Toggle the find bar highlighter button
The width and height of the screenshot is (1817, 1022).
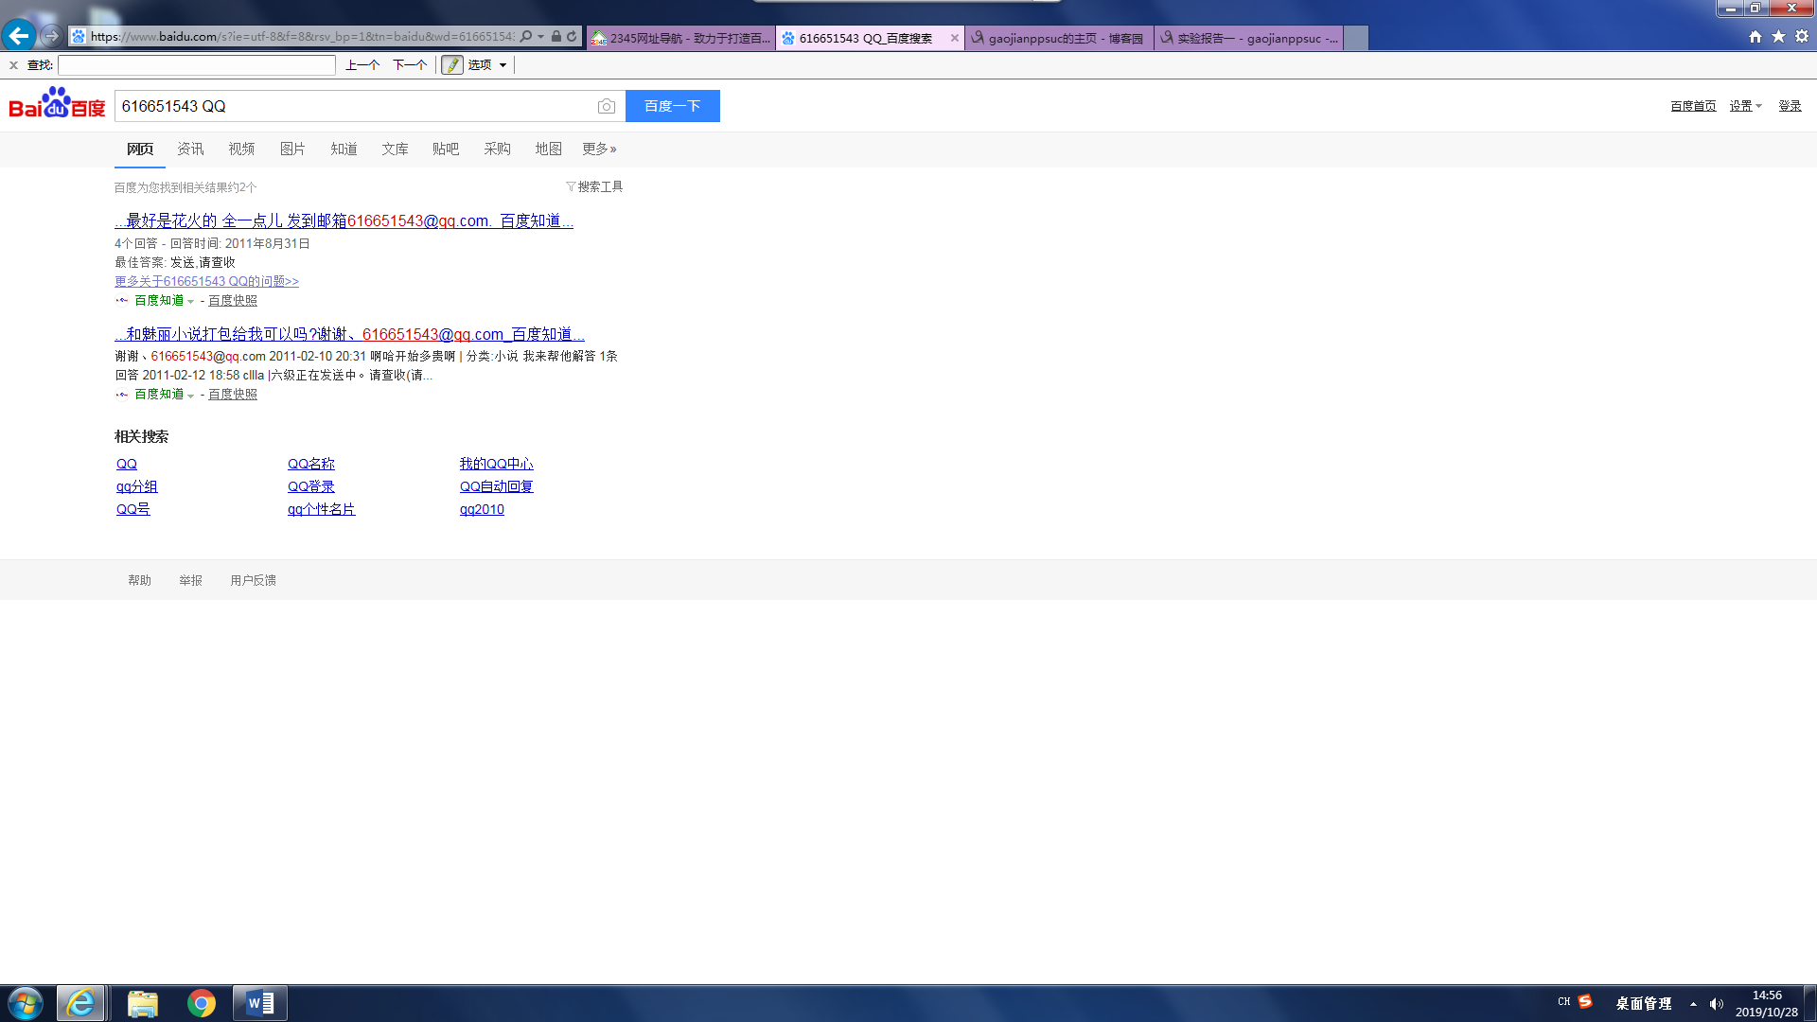point(452,64)
